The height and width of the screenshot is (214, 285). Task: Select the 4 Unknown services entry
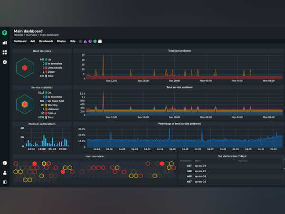pos(51,109)
